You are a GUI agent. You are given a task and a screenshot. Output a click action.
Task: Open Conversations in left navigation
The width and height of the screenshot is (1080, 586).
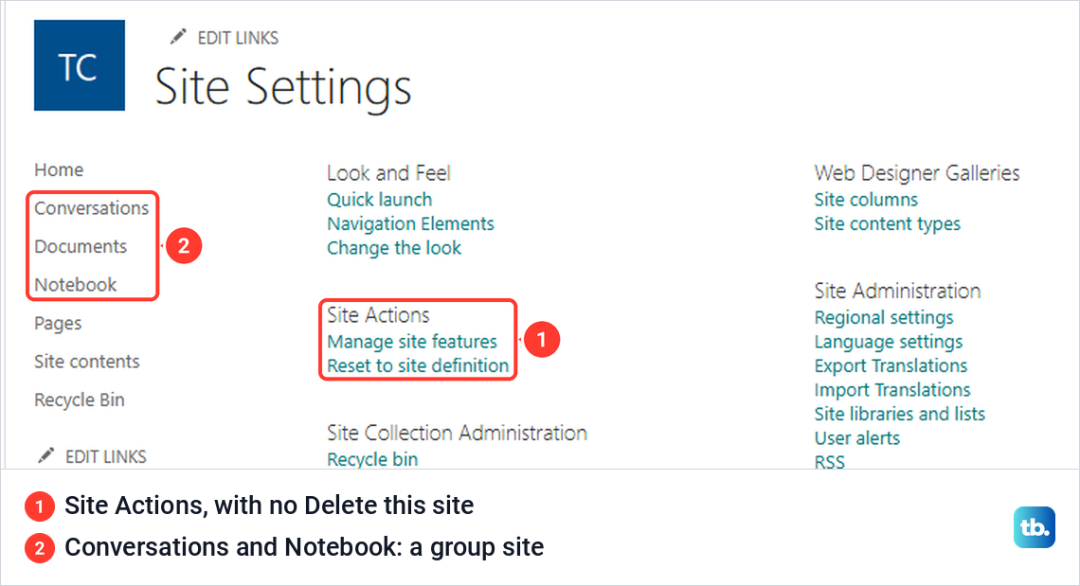pos(92,208)
